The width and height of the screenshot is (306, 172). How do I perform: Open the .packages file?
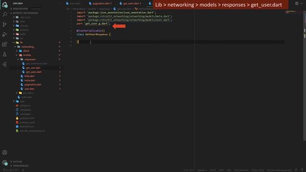click(x=25, y=114)
